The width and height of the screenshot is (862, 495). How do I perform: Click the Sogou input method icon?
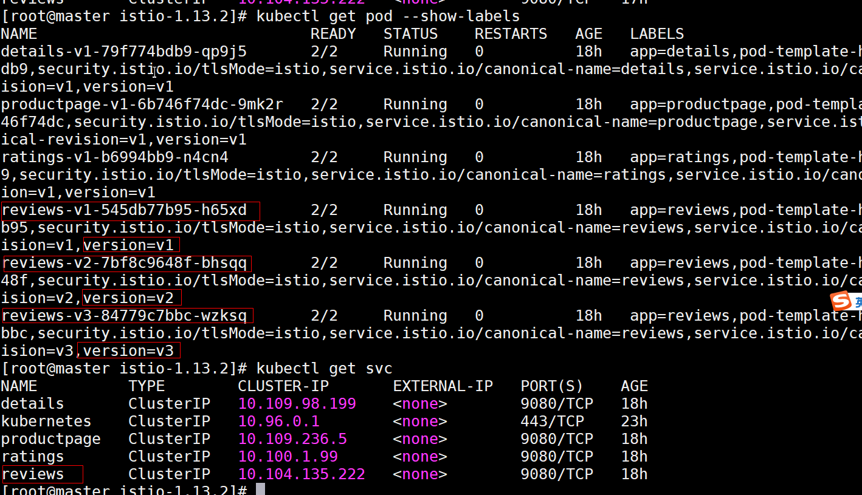(842, 301)
